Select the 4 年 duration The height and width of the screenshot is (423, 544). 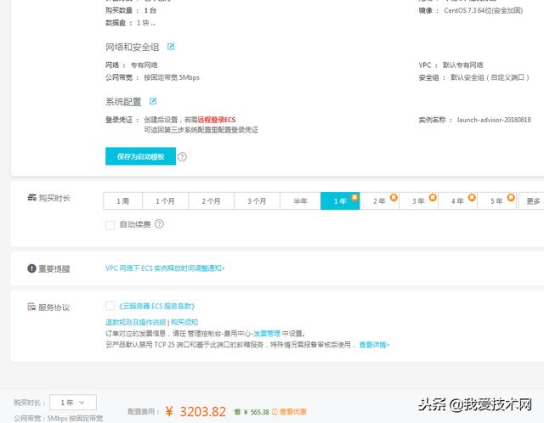point(457,201)
